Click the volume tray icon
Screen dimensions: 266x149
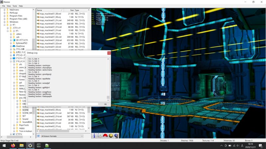pos(238,146)
